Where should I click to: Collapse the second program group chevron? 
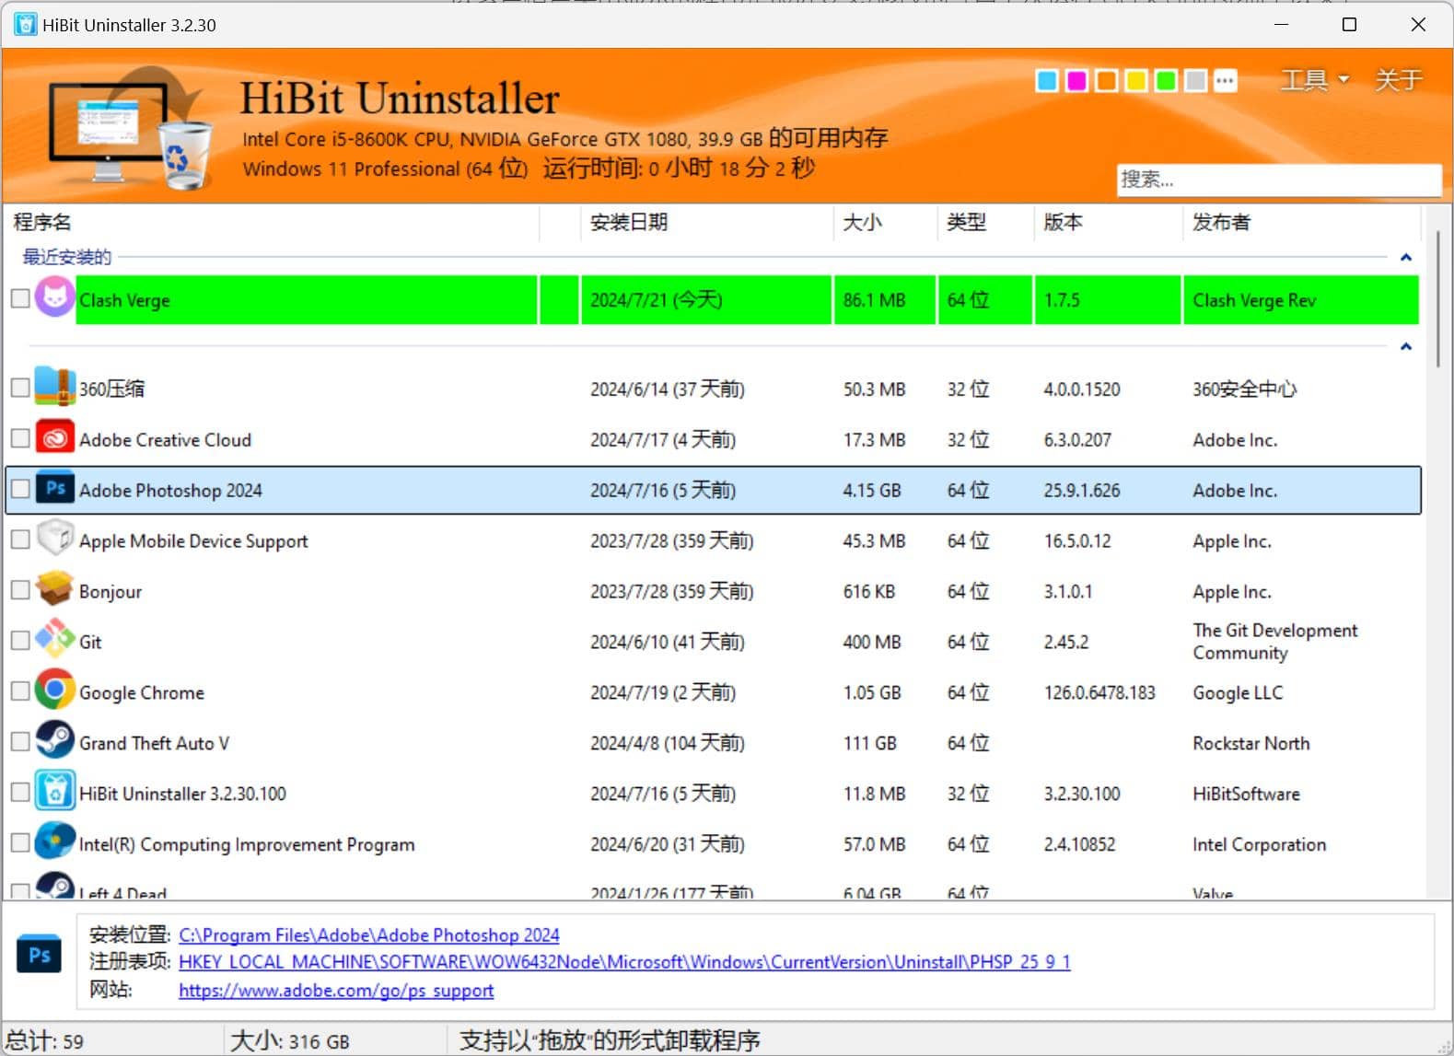pyautogui.click(x=1406, y=346)
